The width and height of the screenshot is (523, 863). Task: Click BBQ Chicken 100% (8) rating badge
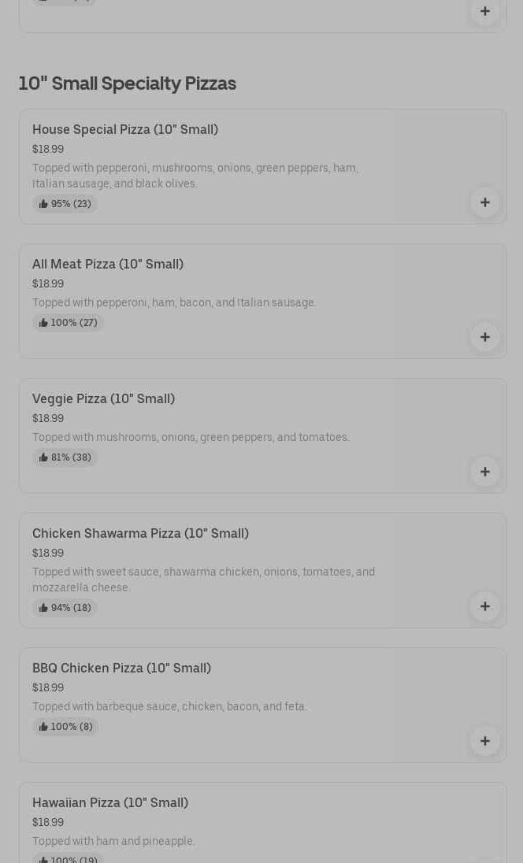tap(65, 727)
